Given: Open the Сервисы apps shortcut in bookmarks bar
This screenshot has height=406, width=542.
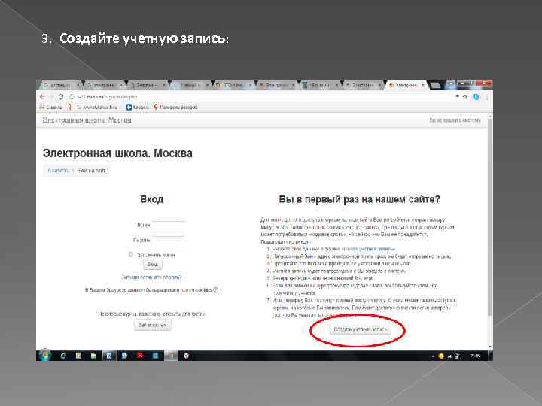Looking at the screenshot, I should tap(51, 107).
